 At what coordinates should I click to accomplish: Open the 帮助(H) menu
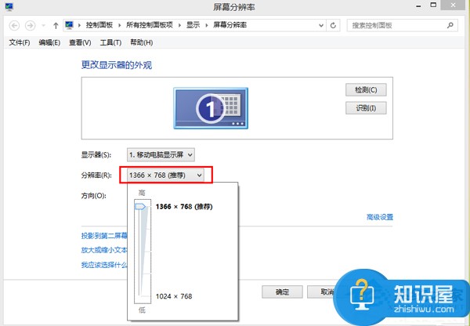[x=142, y=42]
